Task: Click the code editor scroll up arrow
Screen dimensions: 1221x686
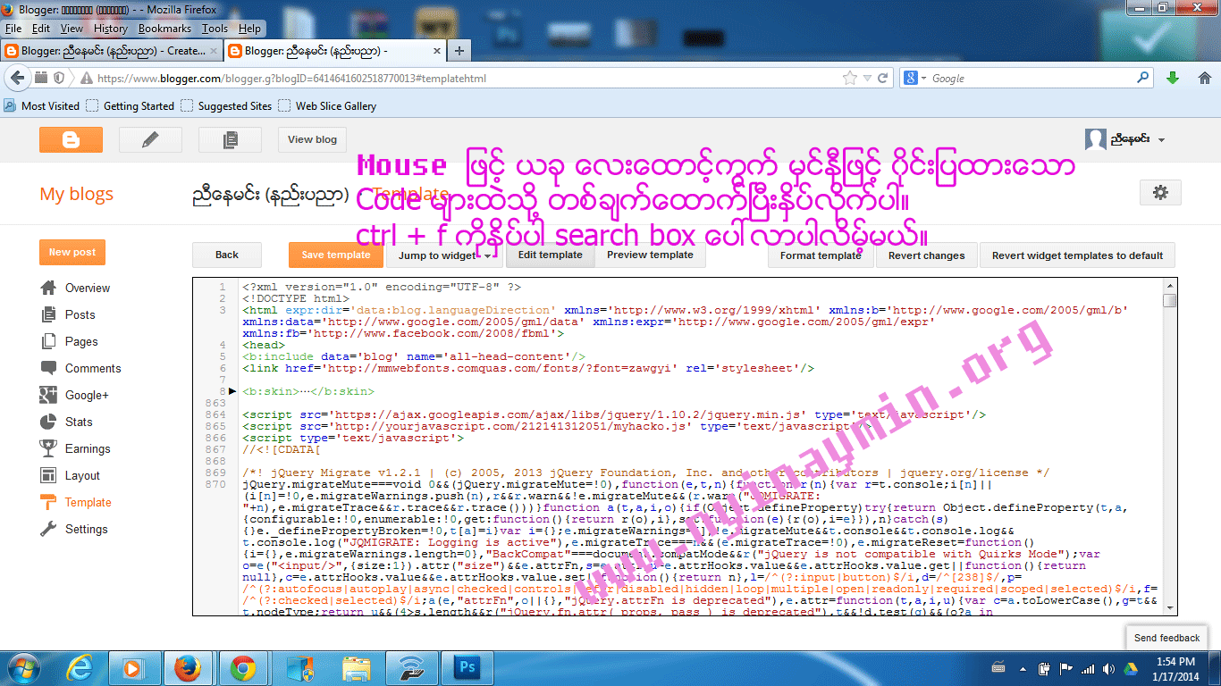Action: [1169, 285]
